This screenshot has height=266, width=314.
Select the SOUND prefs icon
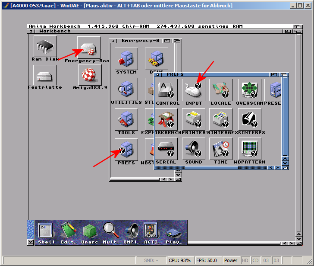tap(193, 149)
